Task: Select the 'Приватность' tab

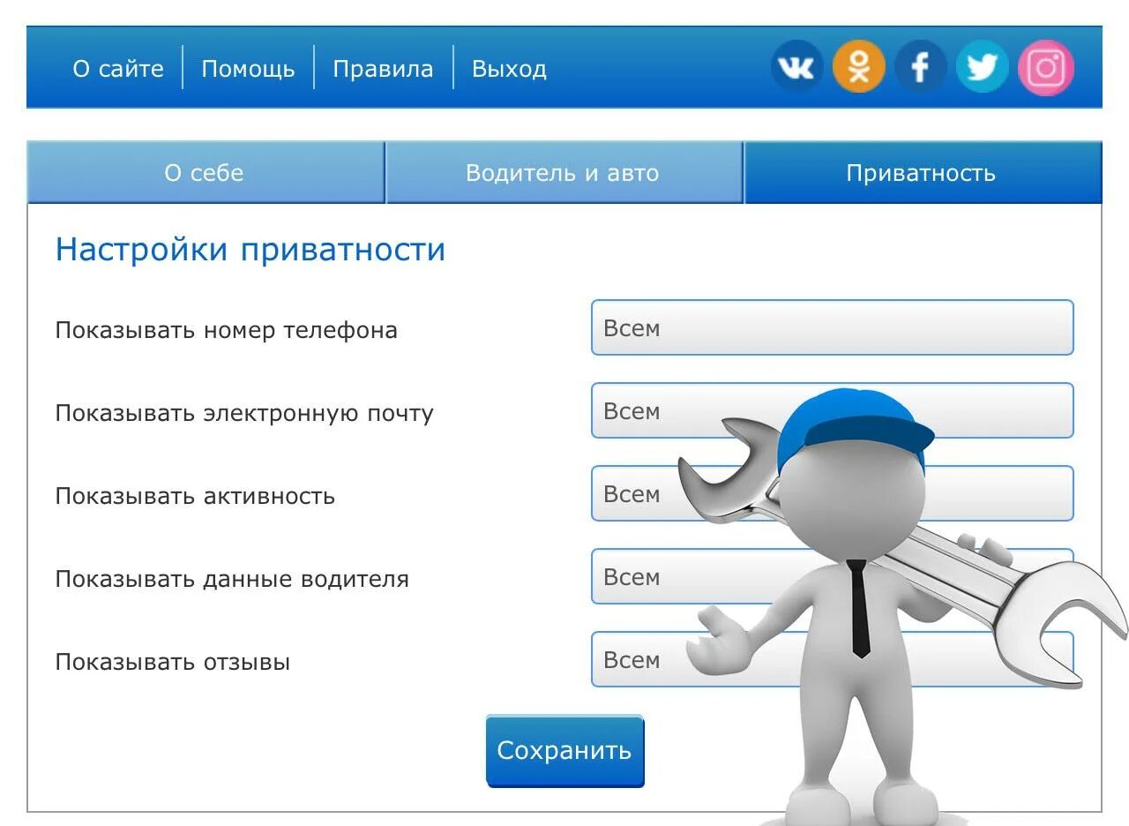Action: [x=921, y=173]
